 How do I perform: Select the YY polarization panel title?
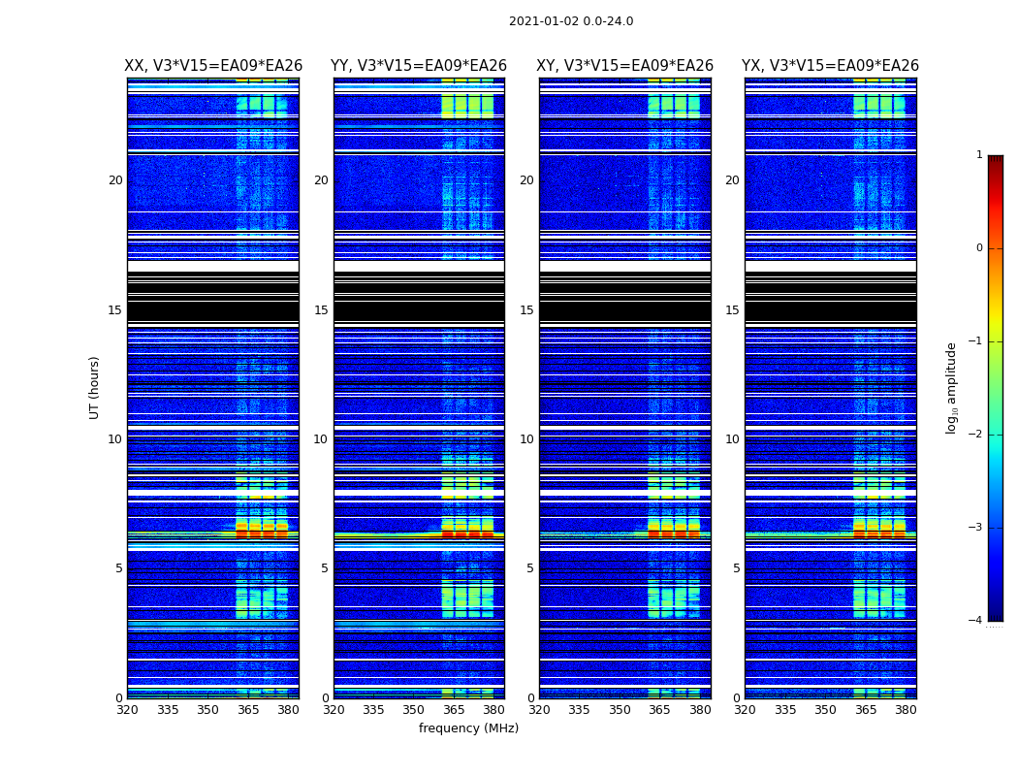click(x=419, y=66)
